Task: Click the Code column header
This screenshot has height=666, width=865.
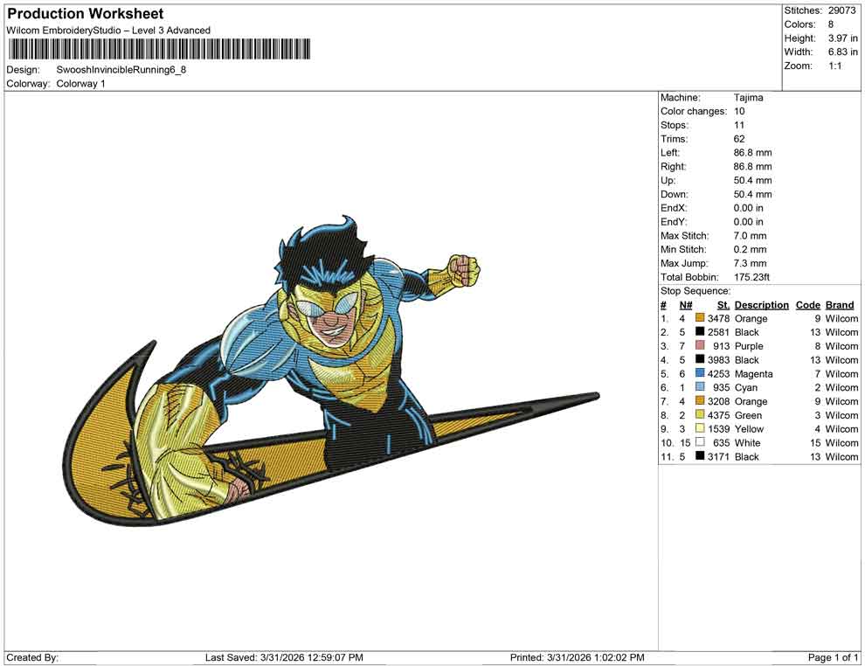Action: [x=808, y=305]
